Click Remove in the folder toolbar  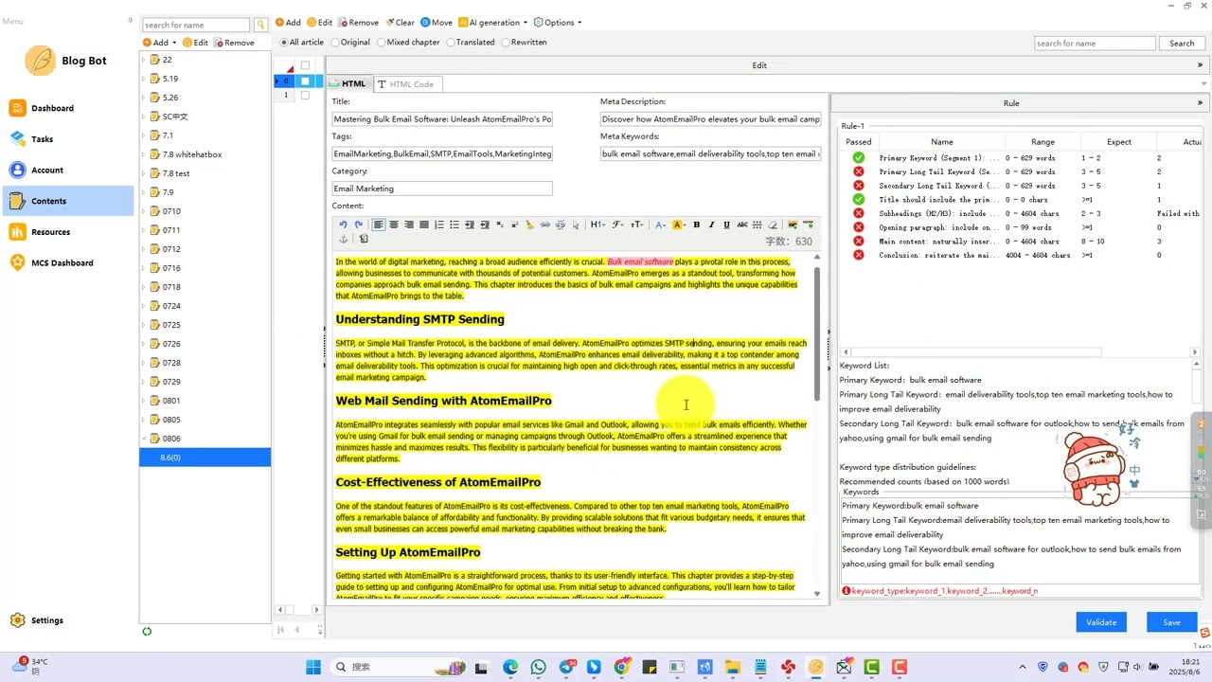(234, 43)
